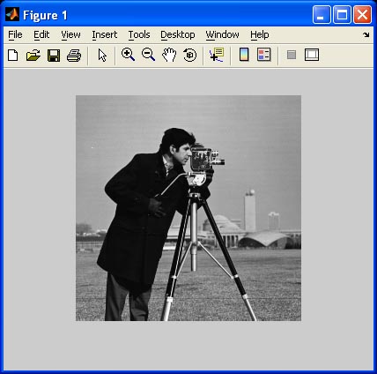The image size is (377, 374).
Task: Click the cameraman image in the figure
Action: click(x=188, y=208)
